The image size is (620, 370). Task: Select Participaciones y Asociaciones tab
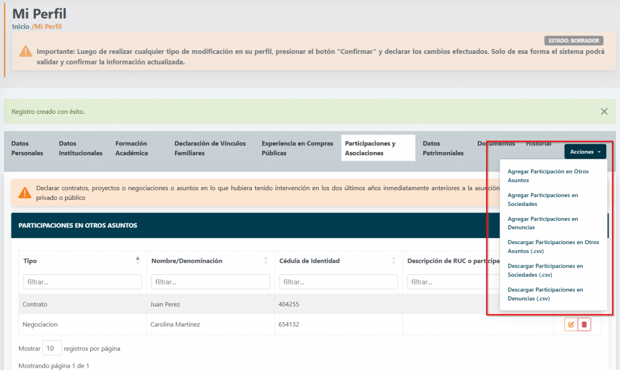click(x=378, y=148)
